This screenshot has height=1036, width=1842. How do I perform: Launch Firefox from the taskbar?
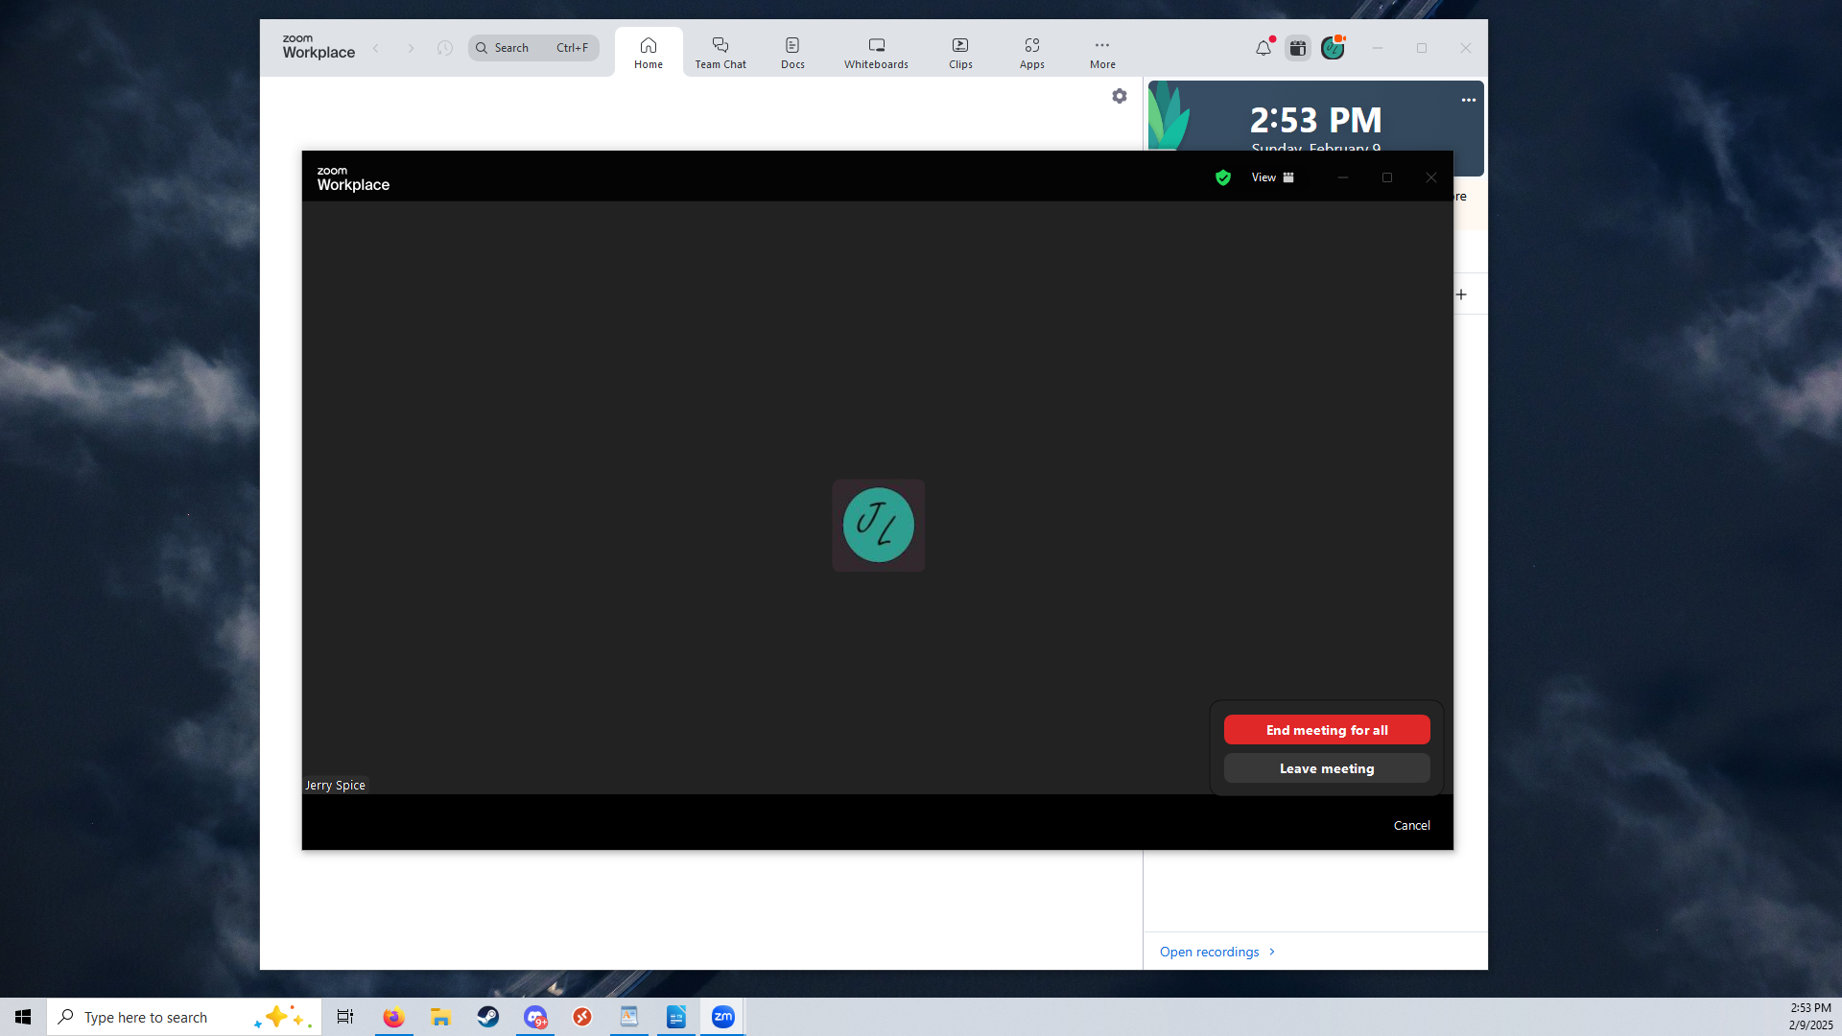(x=393, y=1016)
